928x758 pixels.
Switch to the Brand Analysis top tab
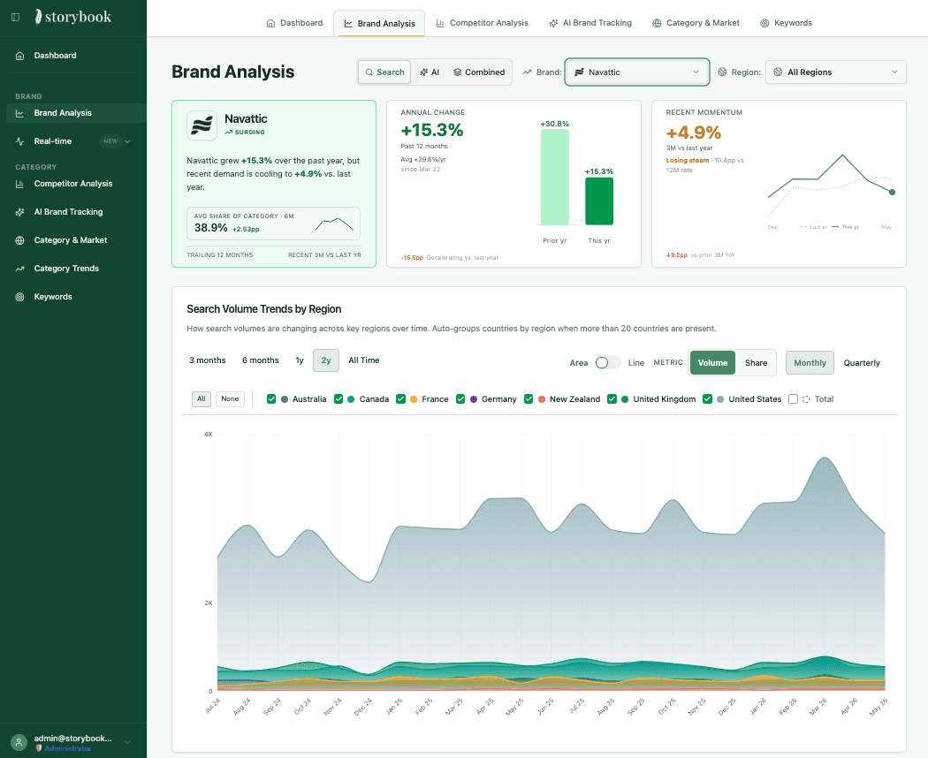pyautogui.click(x=379, y=23)
